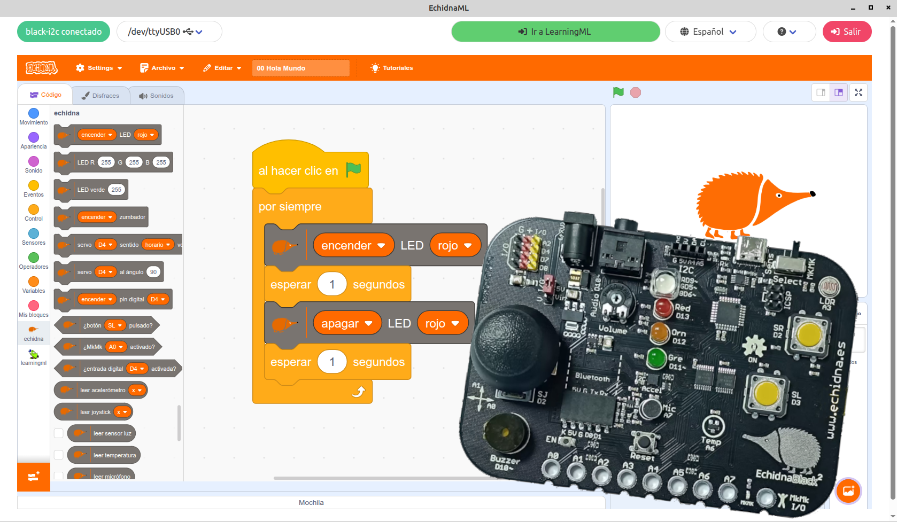Viewport: 897px width, 522px height.
Task: Switch to the Disfraces tab
Action: point(100,96)
